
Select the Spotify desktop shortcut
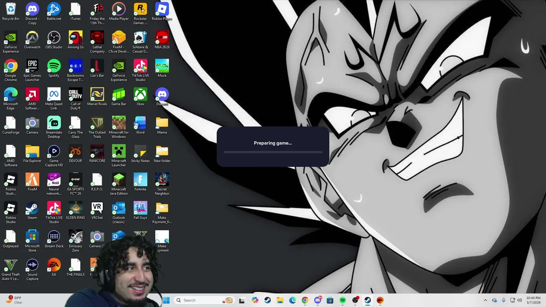click(54, 69)
